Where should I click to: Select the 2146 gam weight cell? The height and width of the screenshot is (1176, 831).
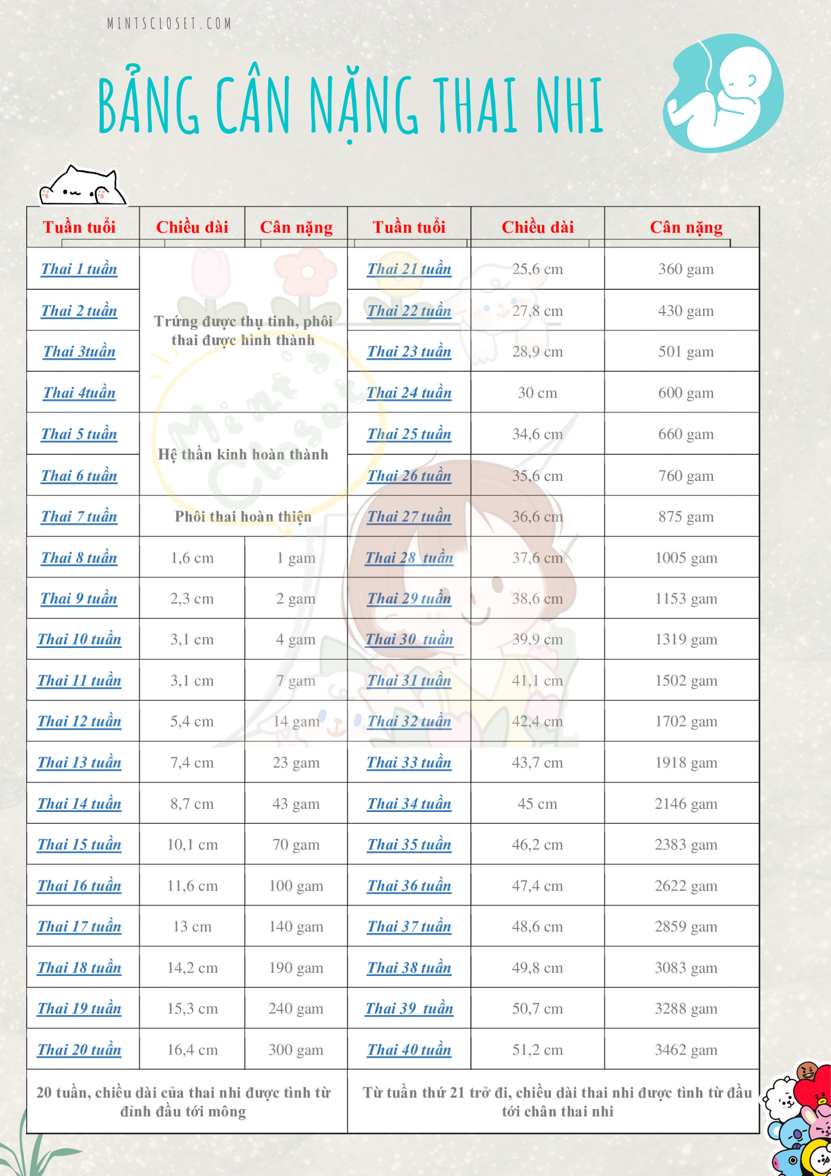[682, 803]
